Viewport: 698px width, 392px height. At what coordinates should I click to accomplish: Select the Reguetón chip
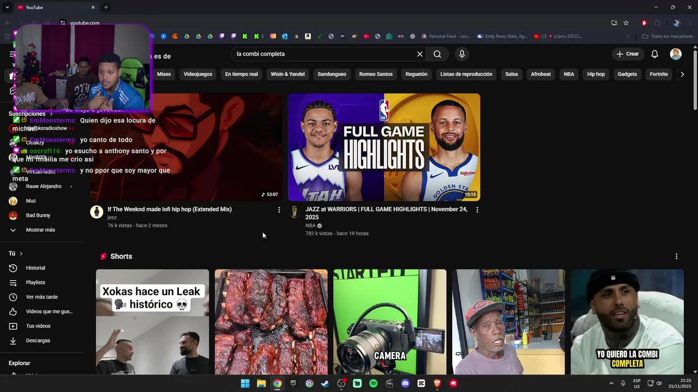click(417, 74)
